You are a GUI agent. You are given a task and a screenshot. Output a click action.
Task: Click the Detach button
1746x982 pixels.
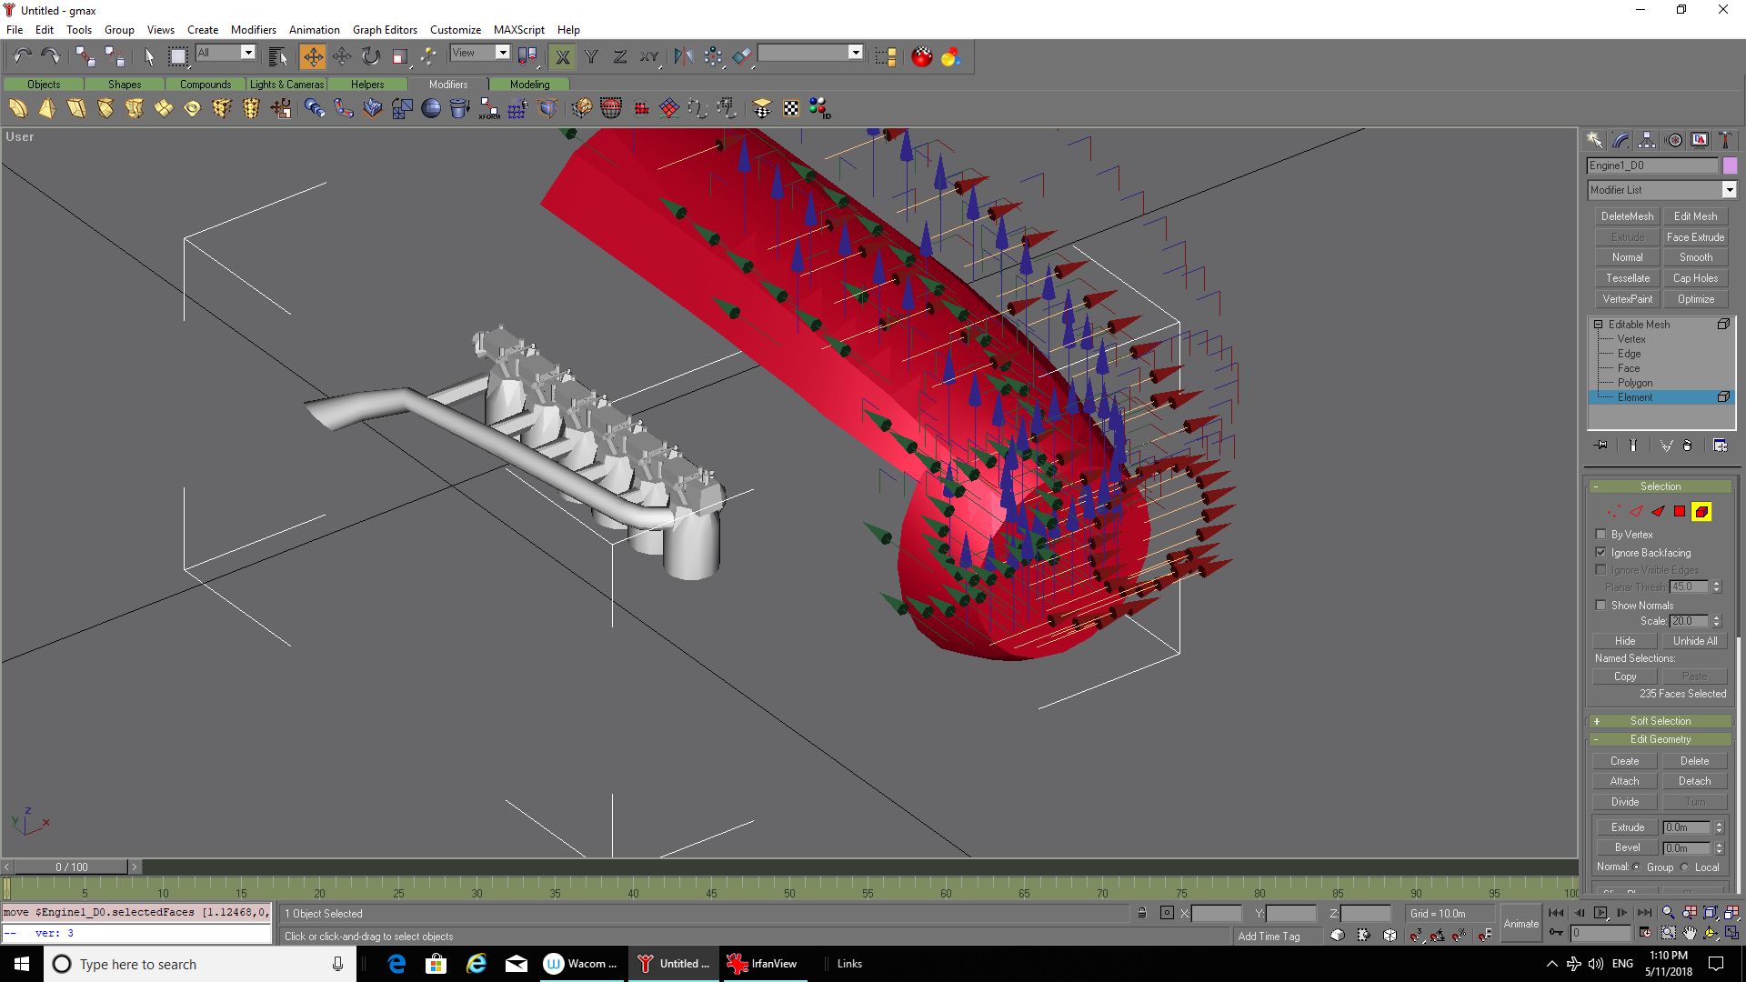coord(1694,781)
